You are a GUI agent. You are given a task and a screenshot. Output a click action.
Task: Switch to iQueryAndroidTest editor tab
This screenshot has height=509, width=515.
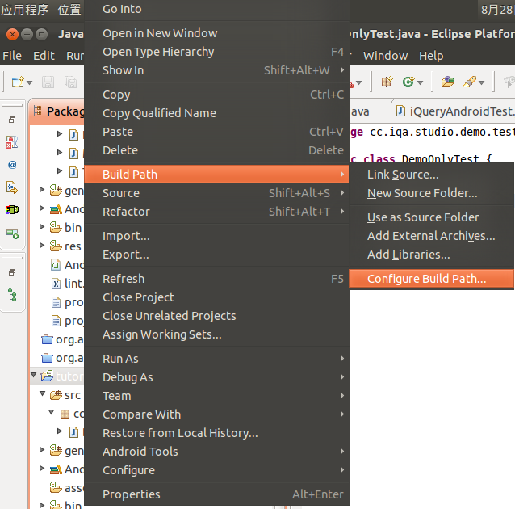[454, 111]
